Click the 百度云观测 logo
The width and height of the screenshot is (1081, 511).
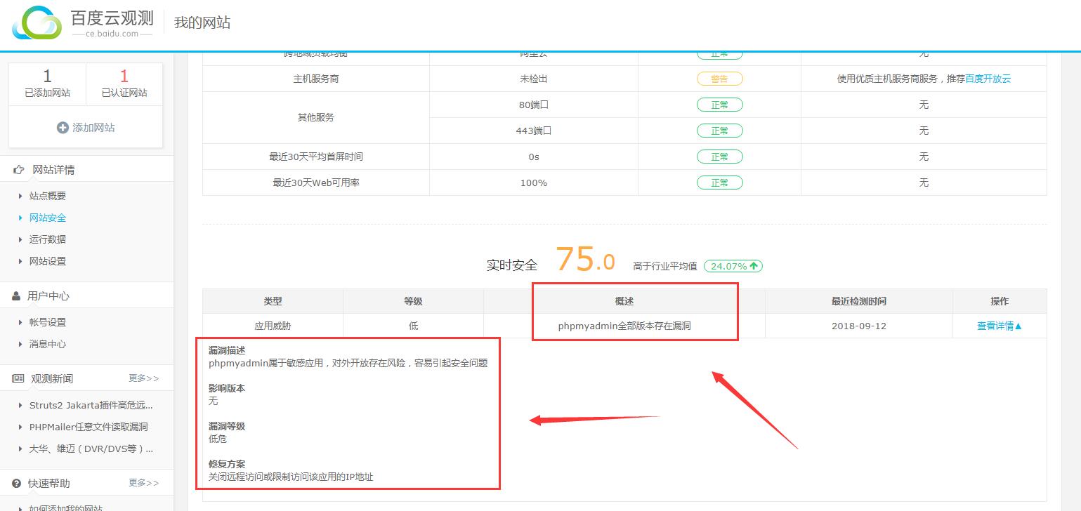point(77,21)
